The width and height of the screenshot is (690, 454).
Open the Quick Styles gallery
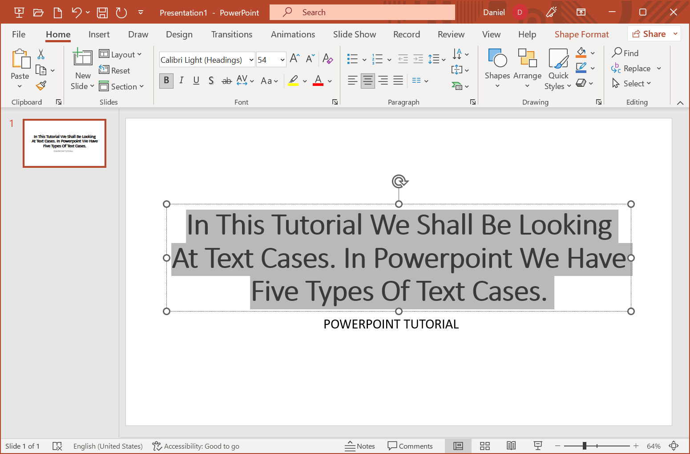(x=557, y=68)
